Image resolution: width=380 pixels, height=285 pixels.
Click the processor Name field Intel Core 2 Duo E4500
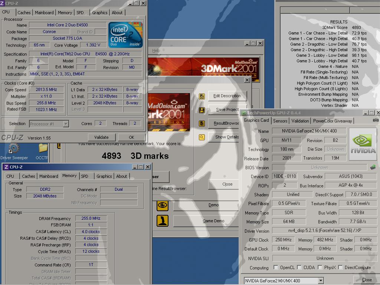pyautogui.click(x=68, y=25)
